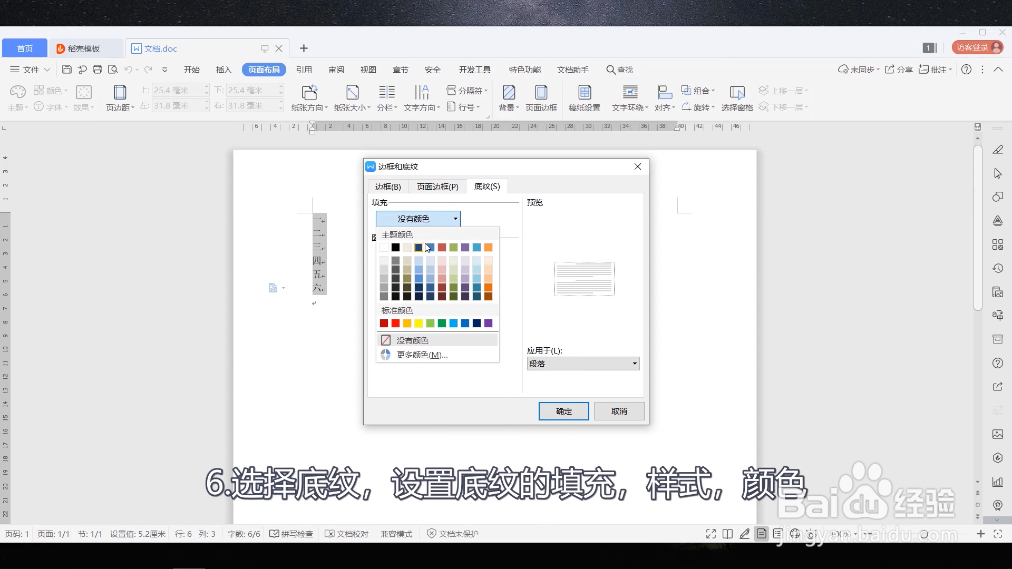
Task: Open the 页边距 margins tool
Action: (x=120, y=98)
